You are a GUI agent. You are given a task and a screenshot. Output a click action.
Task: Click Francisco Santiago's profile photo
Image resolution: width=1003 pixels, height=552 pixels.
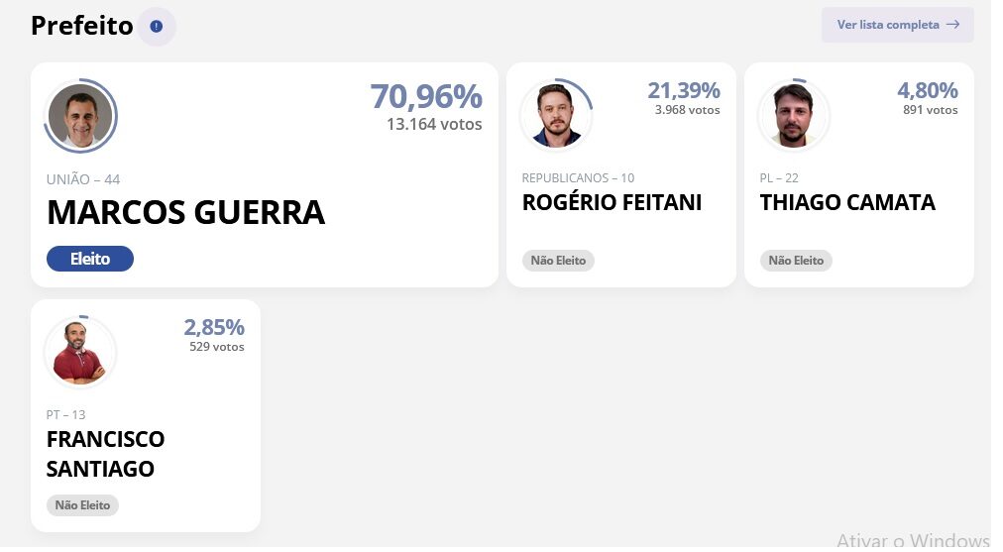pos(80,352)
